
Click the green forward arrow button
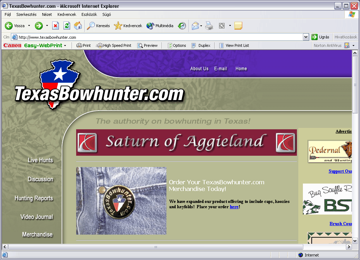click(x=39, y=26)
